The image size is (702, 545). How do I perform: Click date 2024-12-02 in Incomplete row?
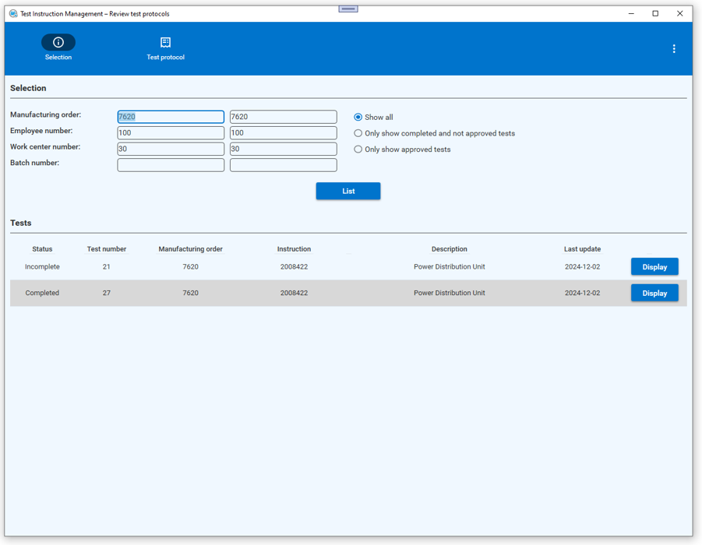[582, 267]
